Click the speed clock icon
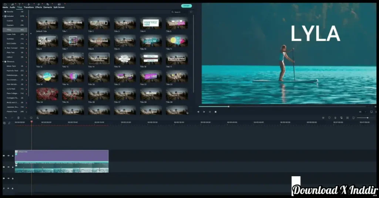The width and height of the screenshot is (379, 198). [x=31, y=118]
